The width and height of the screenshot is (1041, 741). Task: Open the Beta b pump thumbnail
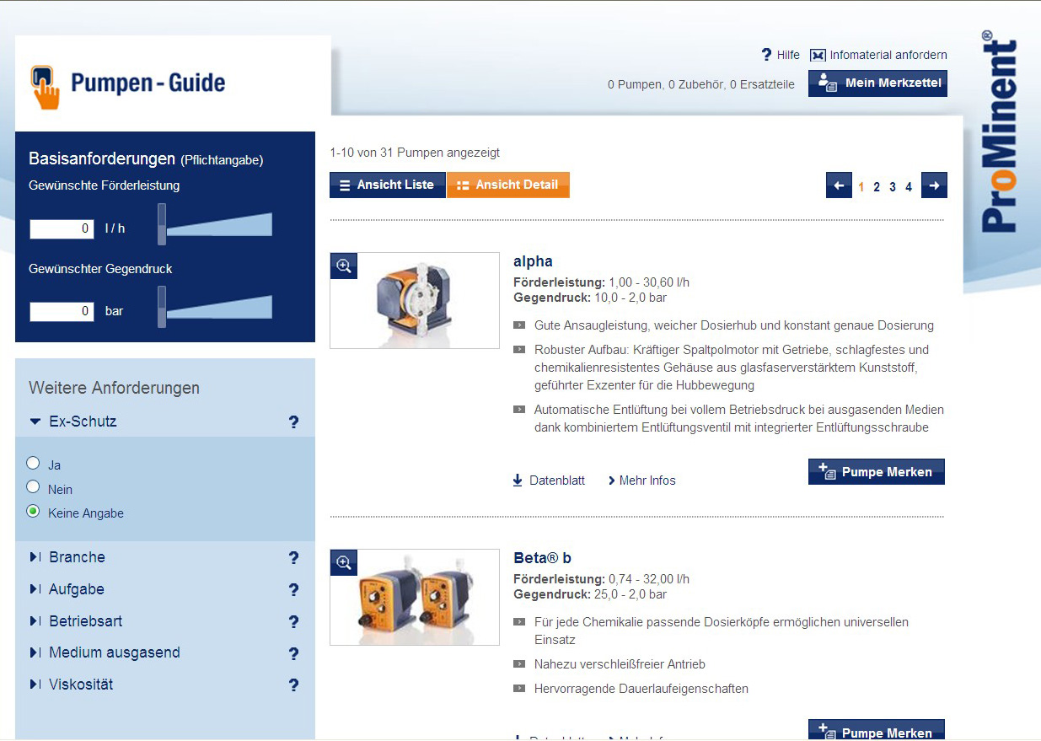(x=415, y=598)
